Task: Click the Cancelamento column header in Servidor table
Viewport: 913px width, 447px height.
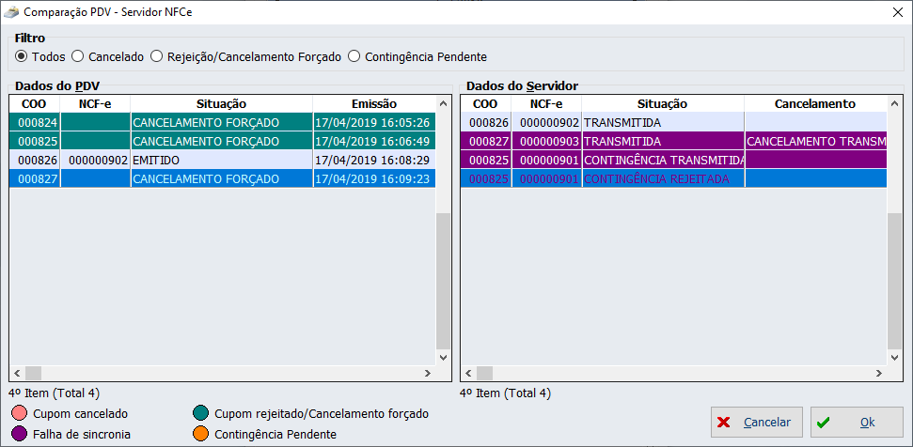Action: pos(814,103)
